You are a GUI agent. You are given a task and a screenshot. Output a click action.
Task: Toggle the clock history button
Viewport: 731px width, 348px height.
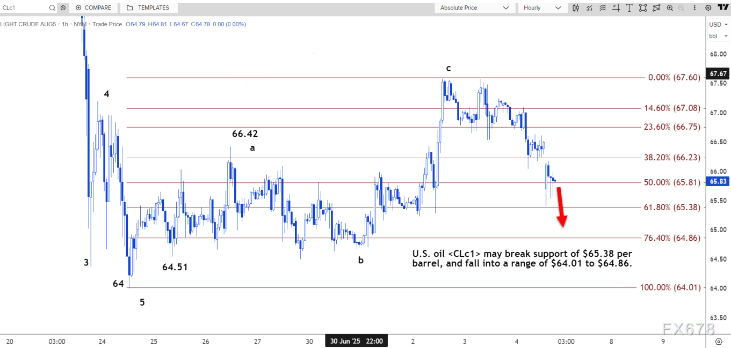click(x=63, y=8)
